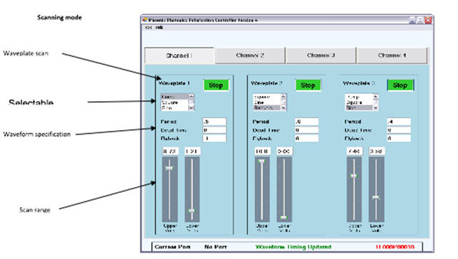Click Waveplate 1 Lower Volts slider handle

tap(192, 211)
